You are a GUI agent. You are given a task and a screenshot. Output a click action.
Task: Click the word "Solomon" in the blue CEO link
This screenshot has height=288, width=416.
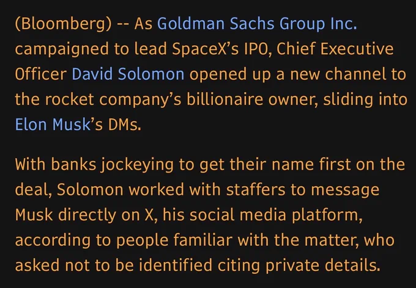click(151, 74)
